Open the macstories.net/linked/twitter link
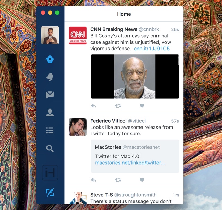 pos(130,163)
